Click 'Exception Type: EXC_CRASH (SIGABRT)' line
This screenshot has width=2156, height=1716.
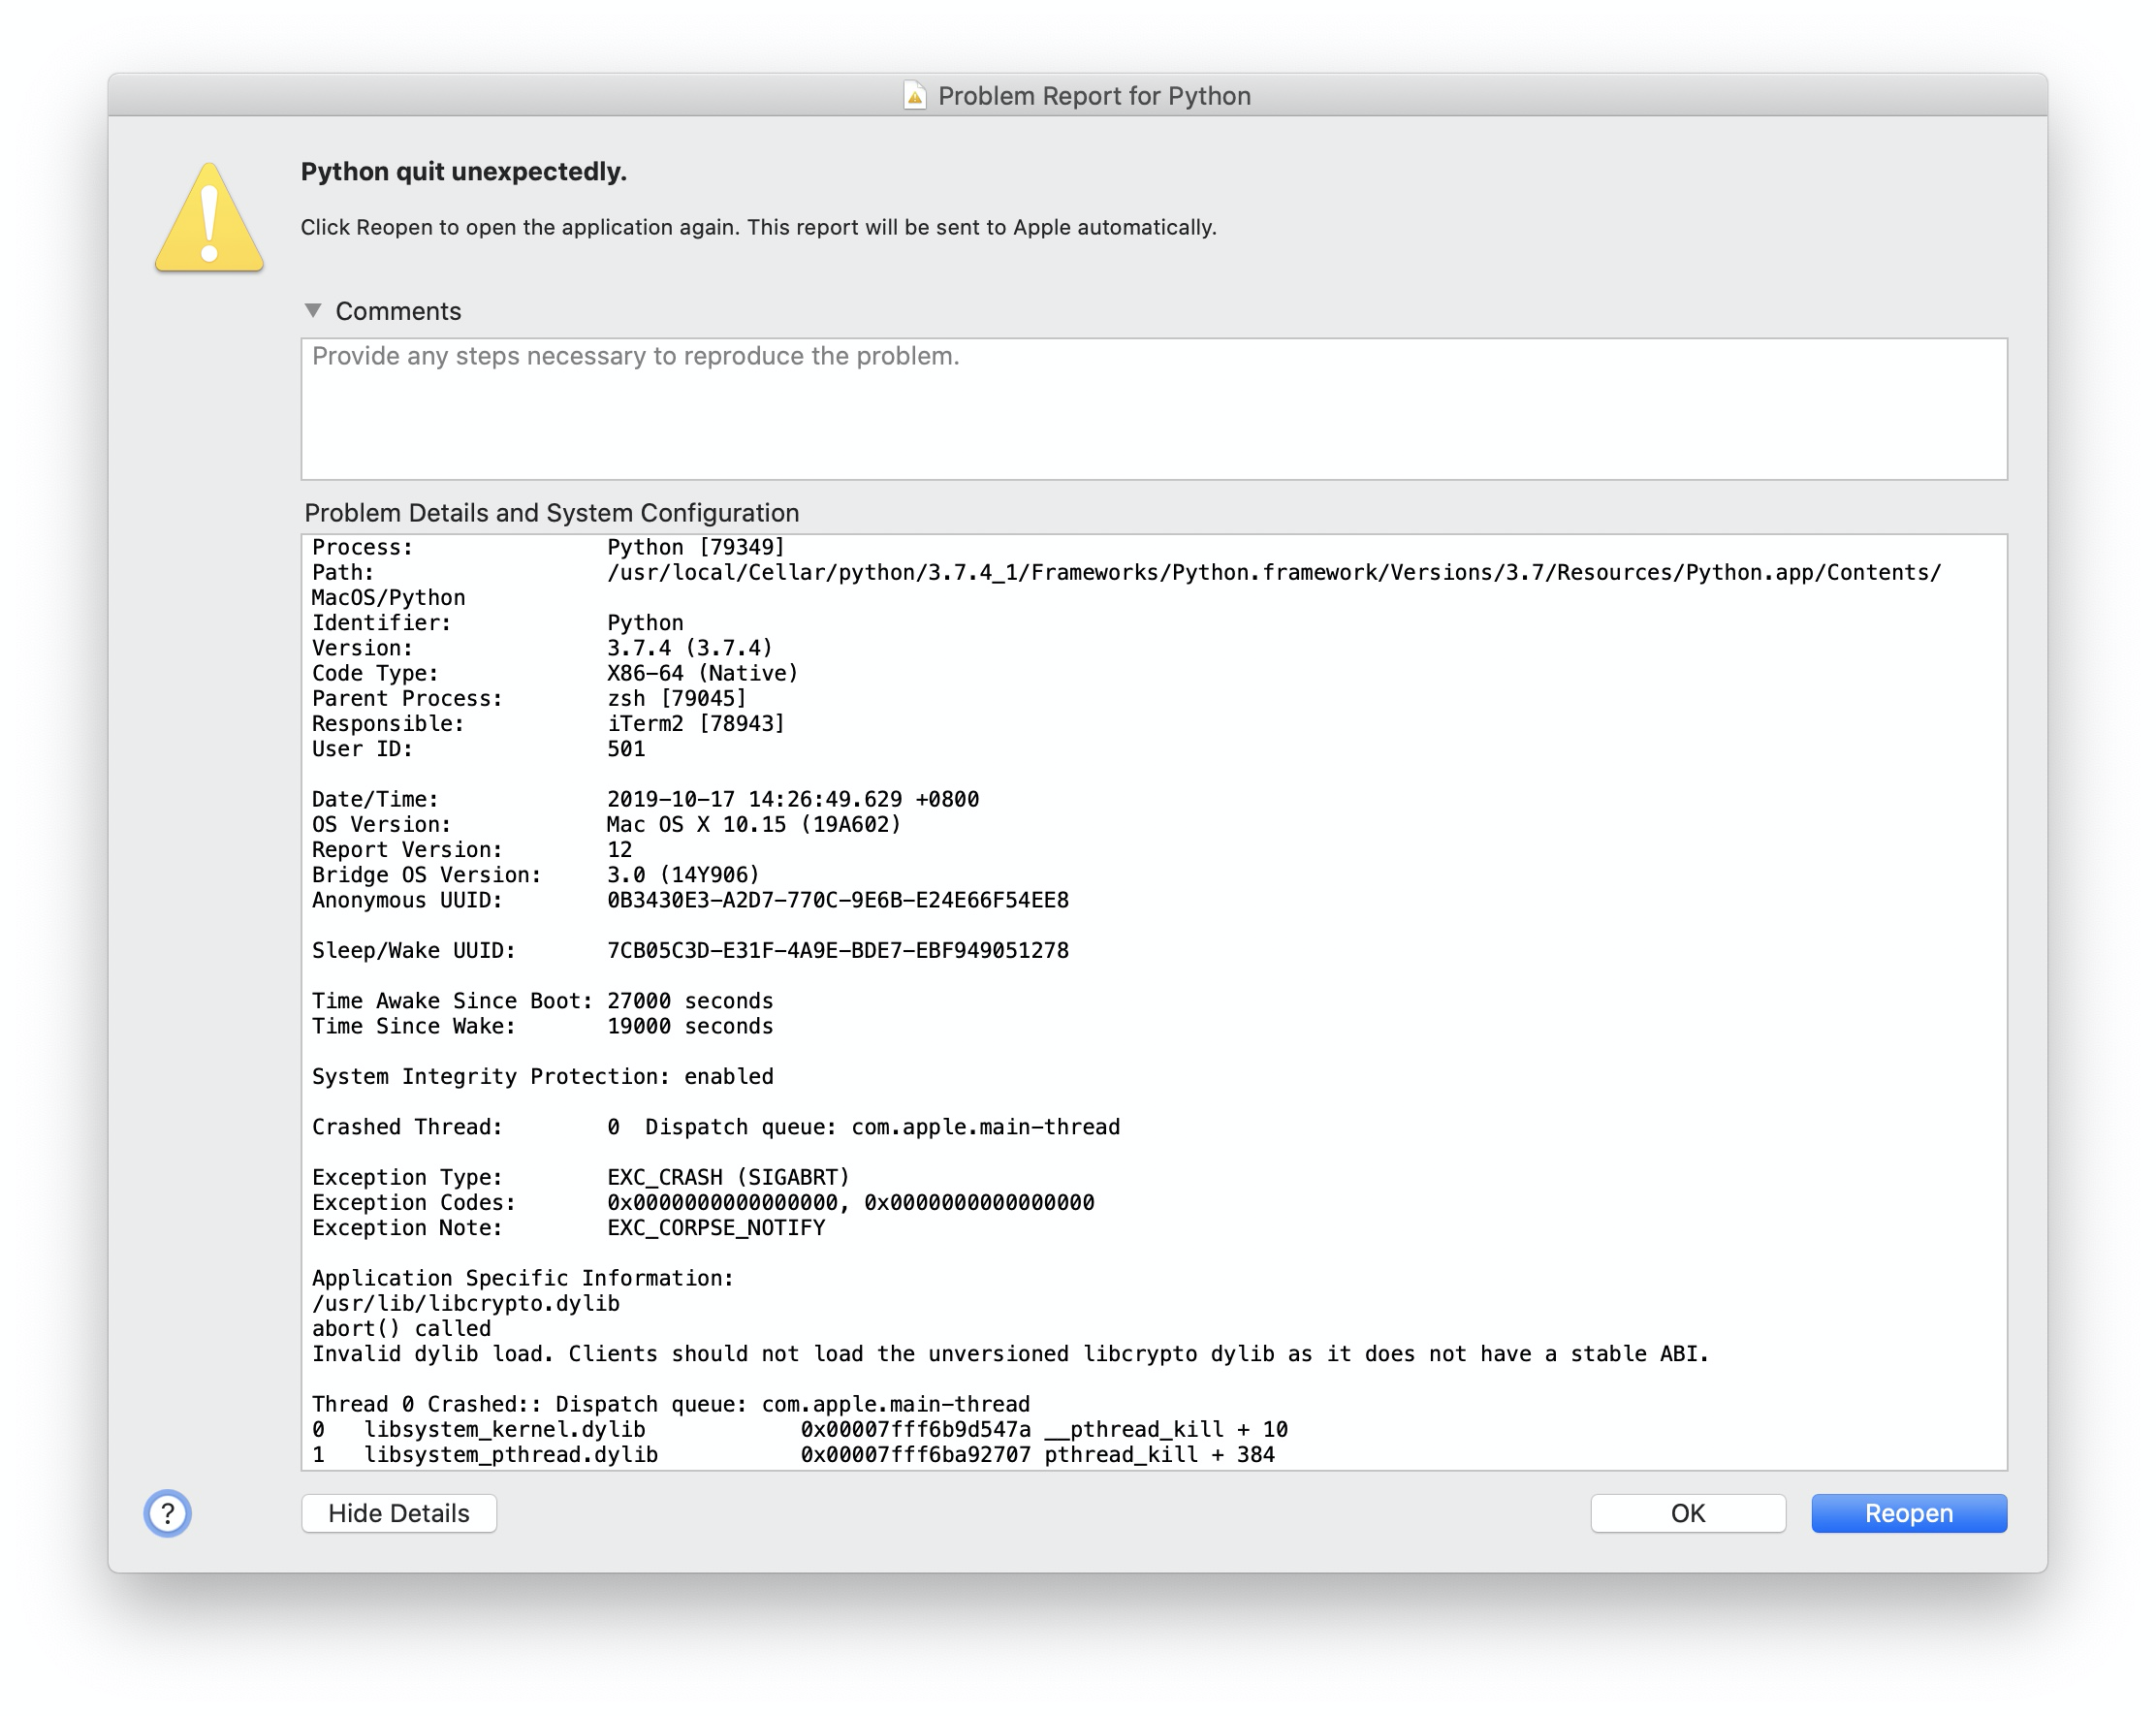click(580, 1177)
